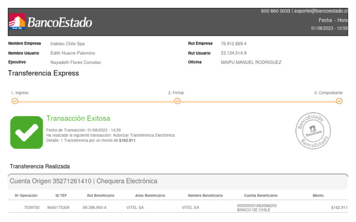Click the header date 01/08/2023 - 10:59
This screenshot has height=222, width=356.
click(x=329, y=28)
